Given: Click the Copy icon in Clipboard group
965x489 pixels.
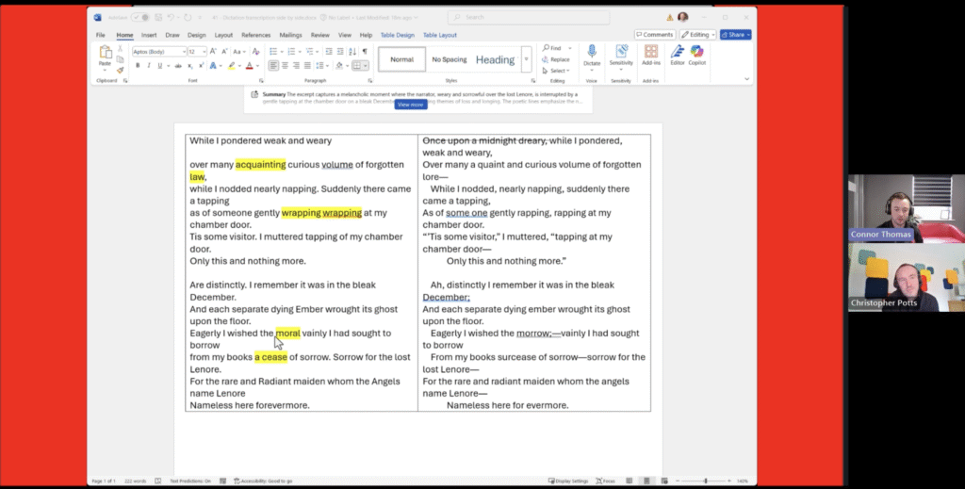Looking at the screenshot, I should 120,59.
